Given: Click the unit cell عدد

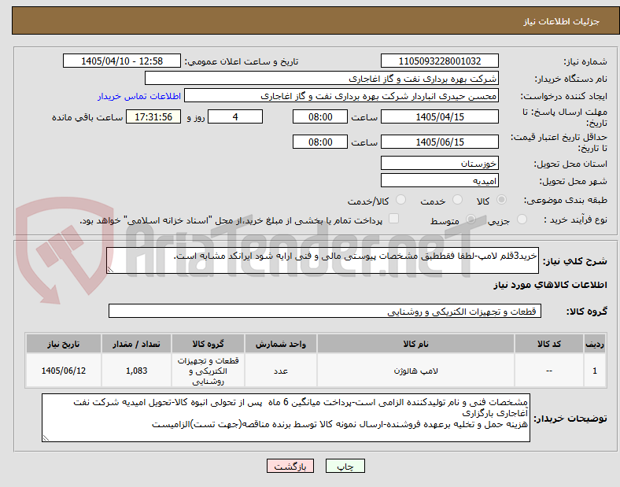Looking at the screenshot, I should point(281,371).
